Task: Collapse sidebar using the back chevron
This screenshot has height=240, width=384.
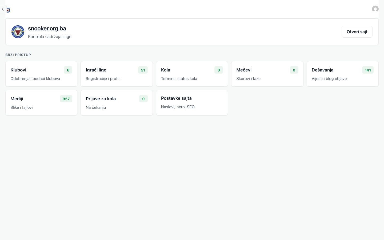Action: (x=3, y=9)
